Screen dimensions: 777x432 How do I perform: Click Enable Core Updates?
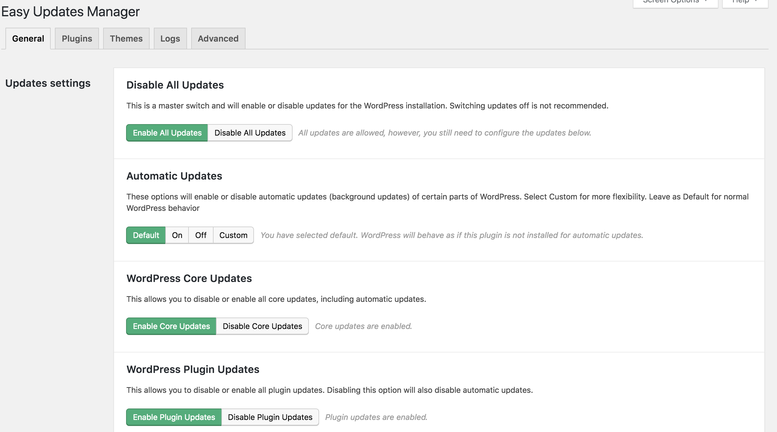pos(171,326)
